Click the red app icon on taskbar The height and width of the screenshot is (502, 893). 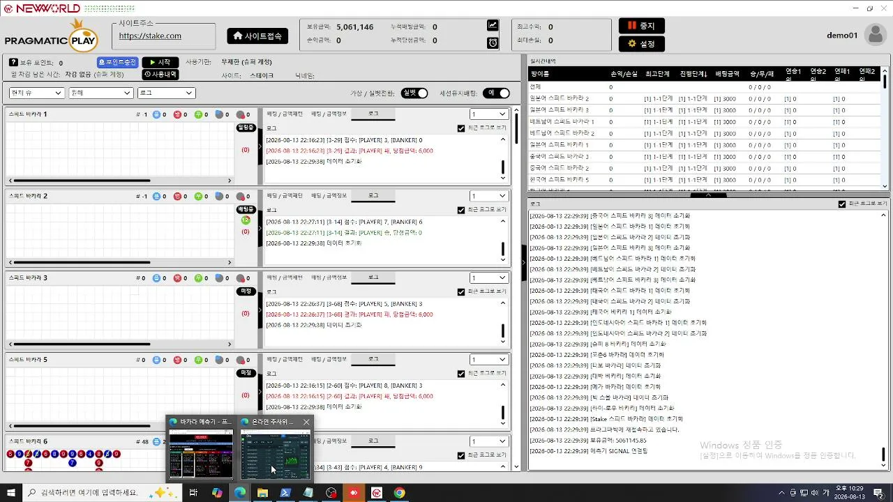pyautogui.click(x=354, y=493)
